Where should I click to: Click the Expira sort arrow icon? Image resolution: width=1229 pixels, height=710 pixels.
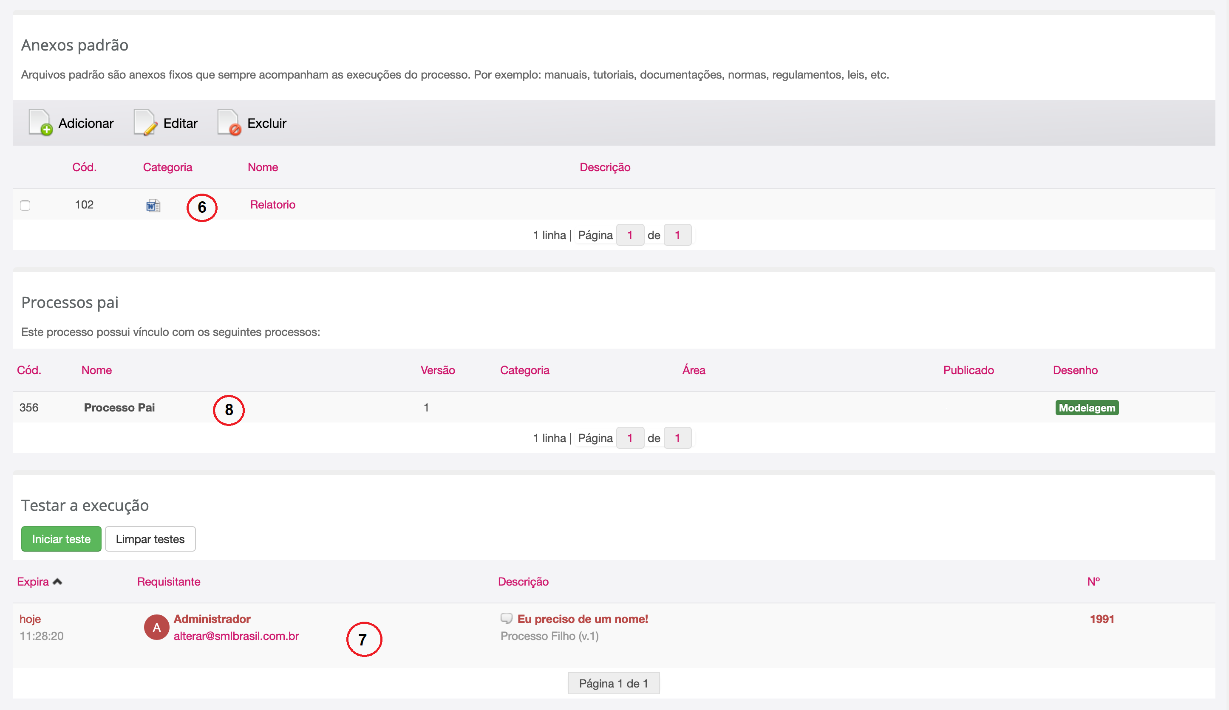tap(57, 581)
